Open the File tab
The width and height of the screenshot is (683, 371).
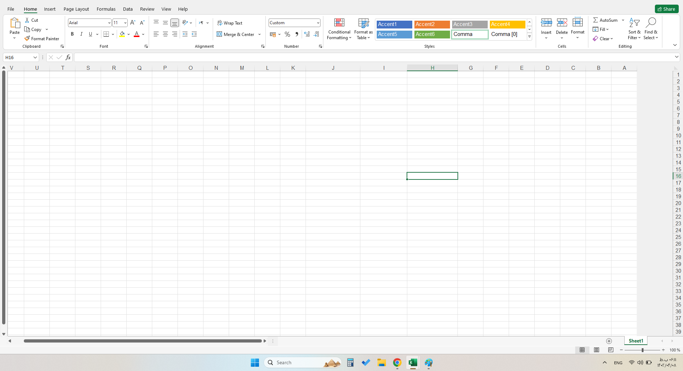pyautogui.click(x=11, y=9)
